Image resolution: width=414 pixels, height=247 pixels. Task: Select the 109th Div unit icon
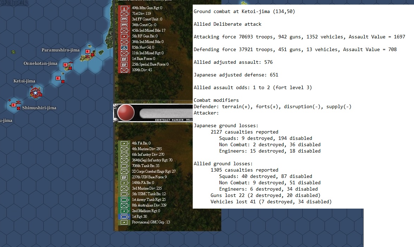click(124, 70)
